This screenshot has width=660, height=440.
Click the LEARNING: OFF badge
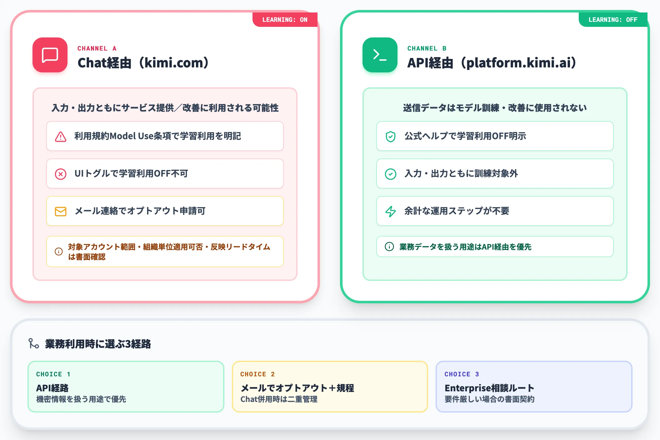(613, 20)
